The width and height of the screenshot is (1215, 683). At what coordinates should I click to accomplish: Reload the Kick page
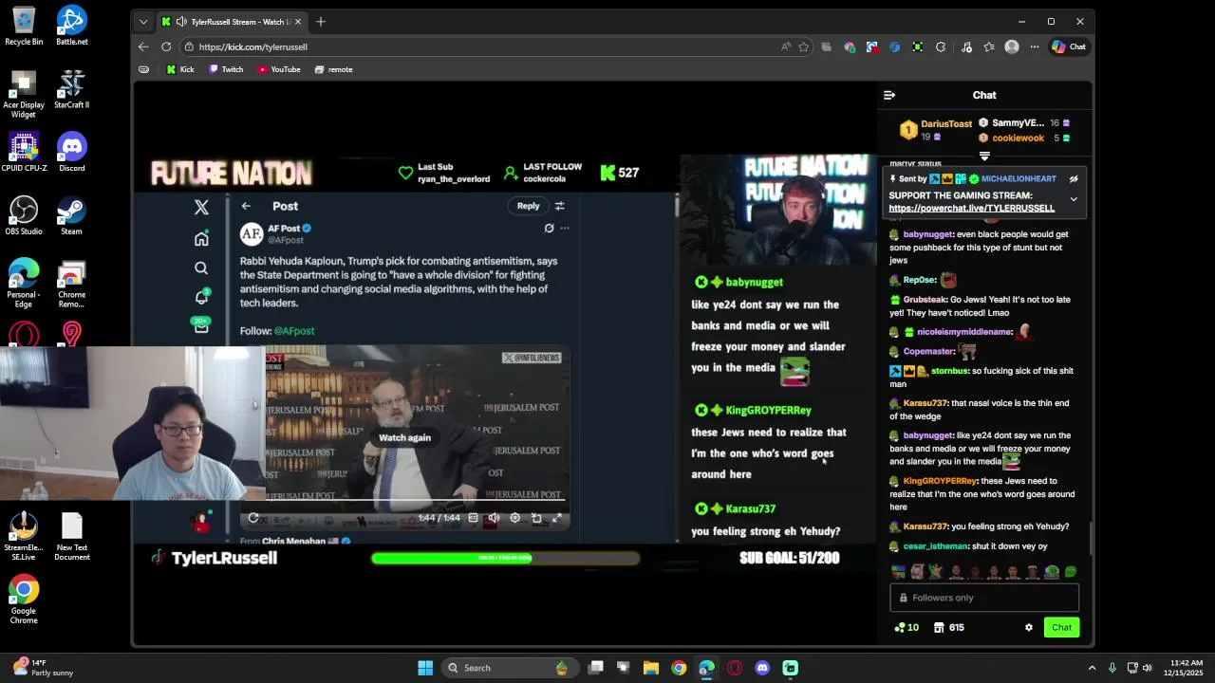(x=166, y=46)
